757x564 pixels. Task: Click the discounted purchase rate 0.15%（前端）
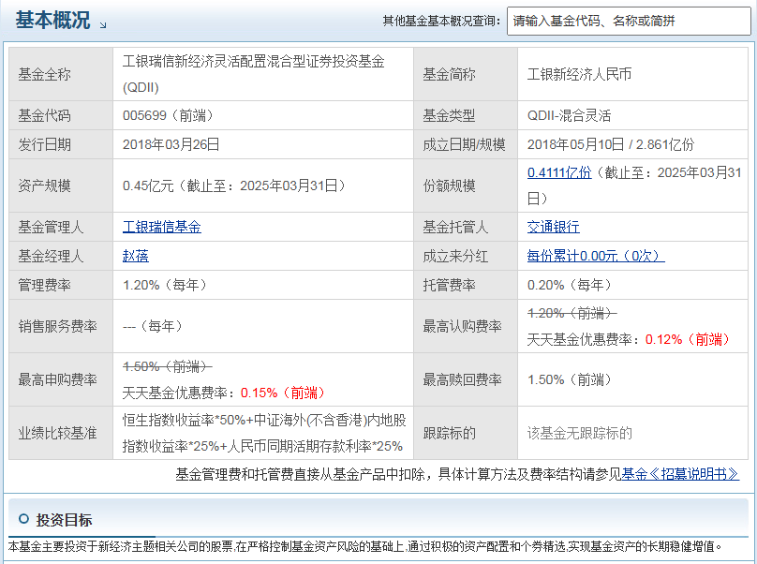tap(282, 393)
